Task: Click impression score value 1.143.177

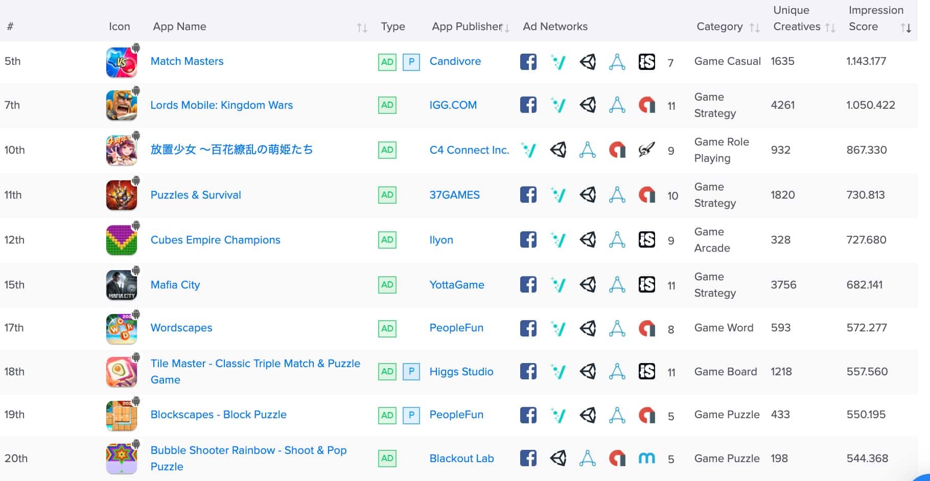Action: 866,61
